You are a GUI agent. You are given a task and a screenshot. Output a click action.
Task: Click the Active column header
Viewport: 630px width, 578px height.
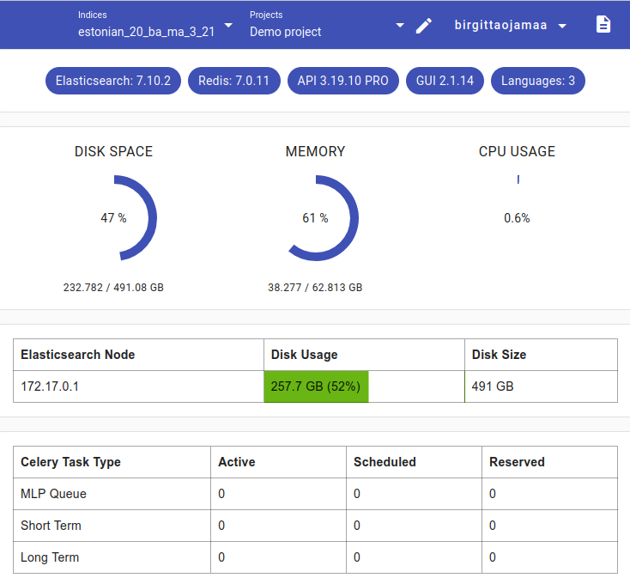click(278, 462)
